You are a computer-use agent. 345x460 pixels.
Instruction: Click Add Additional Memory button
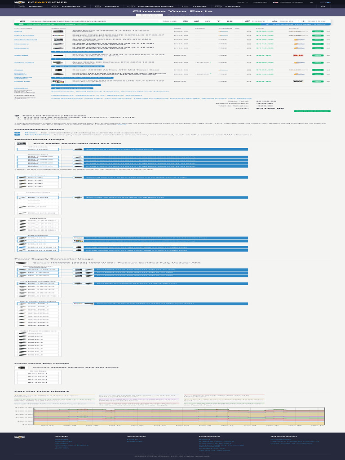click(x=77, y=52)
